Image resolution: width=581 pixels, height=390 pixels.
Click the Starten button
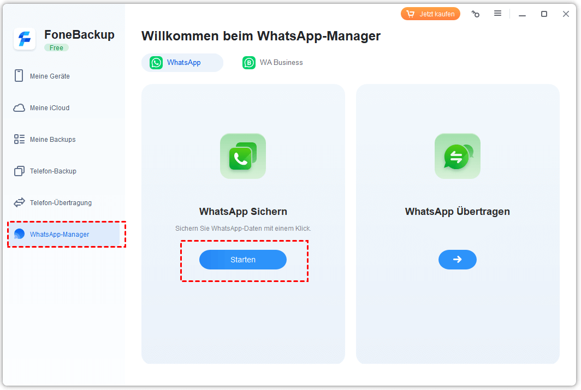[x=243, y=260]
